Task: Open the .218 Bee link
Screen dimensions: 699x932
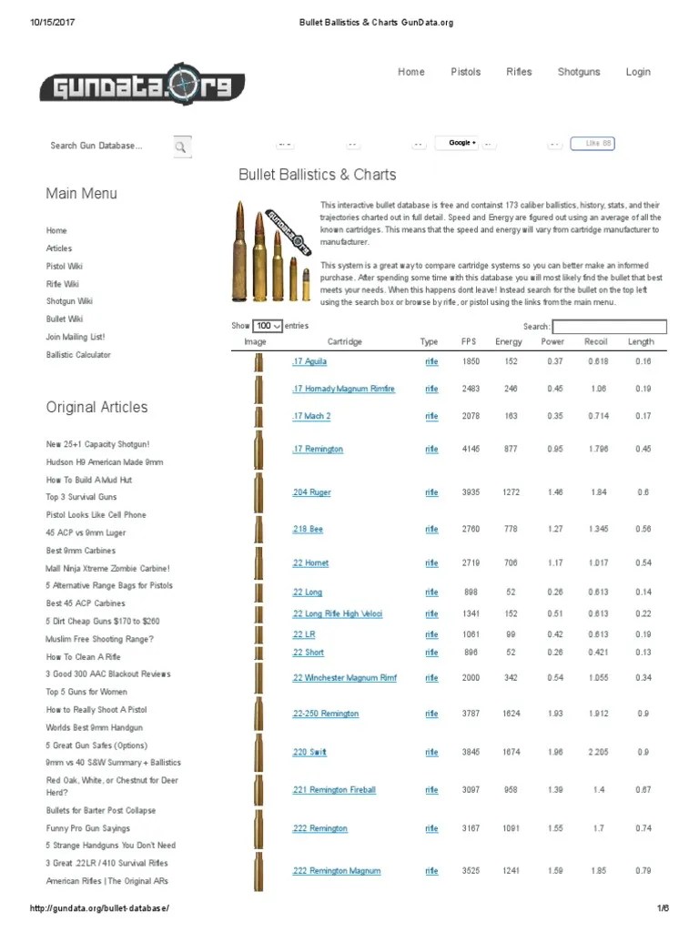Action: click(x=308, y=530)
